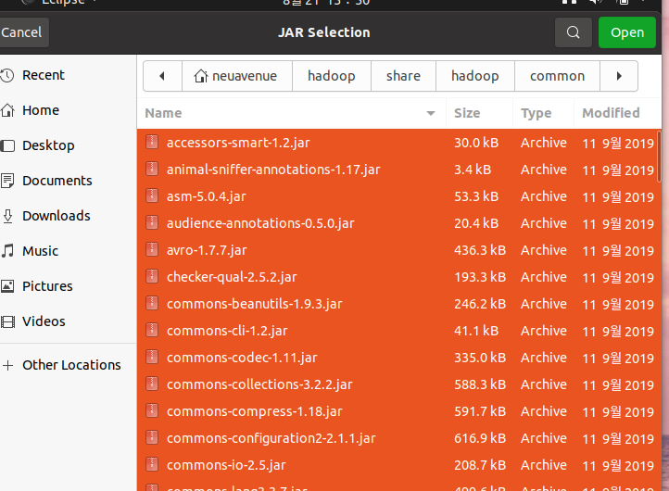The image size is (669, 491).
Task: Click the Documents sidebar icon
Action: 7,181
